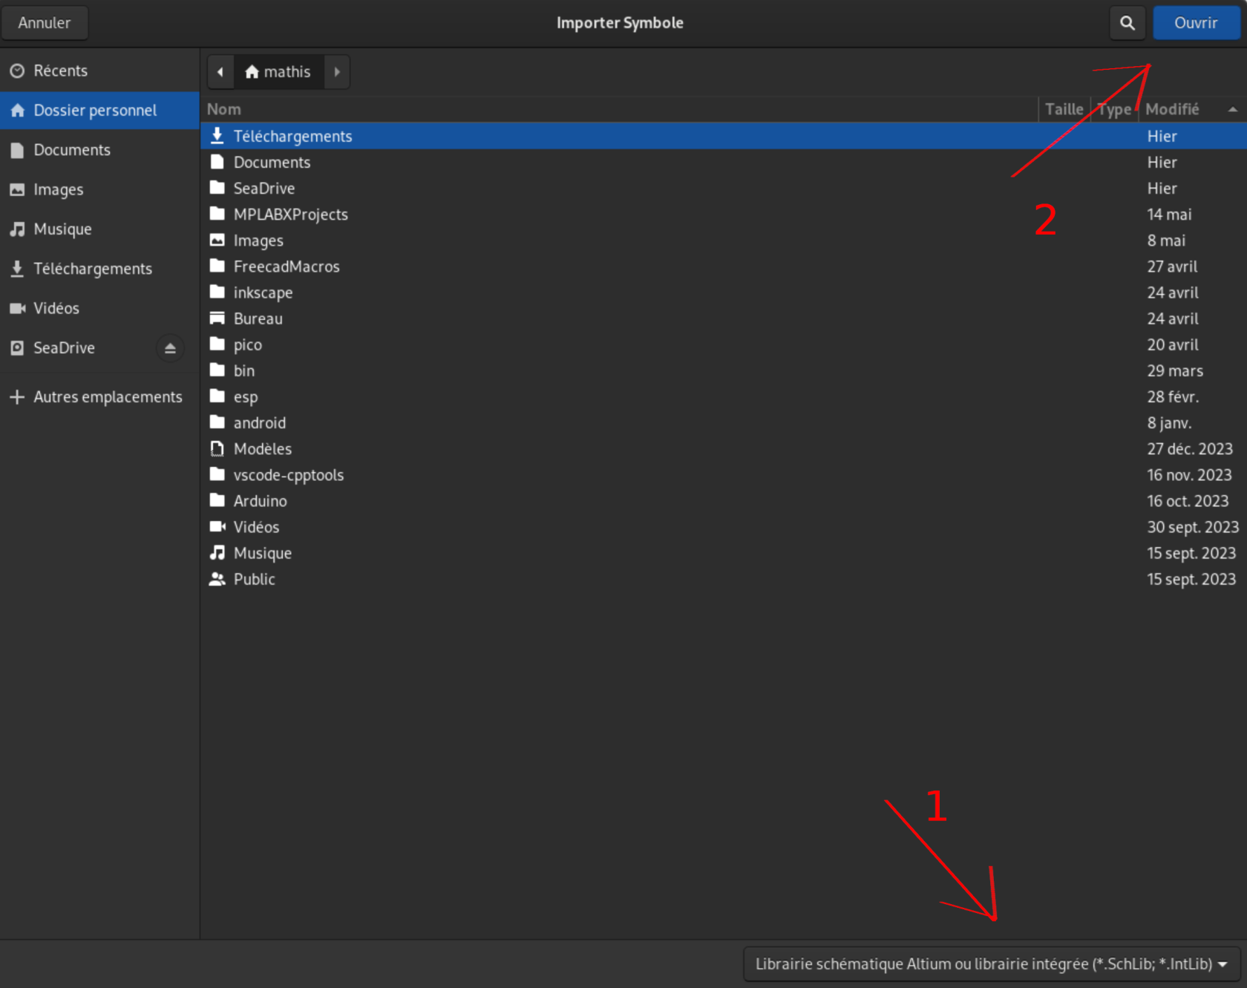This screenshot has width=1247, height=988.
Task: Click the pico folder icon
Action: (217, 344)
